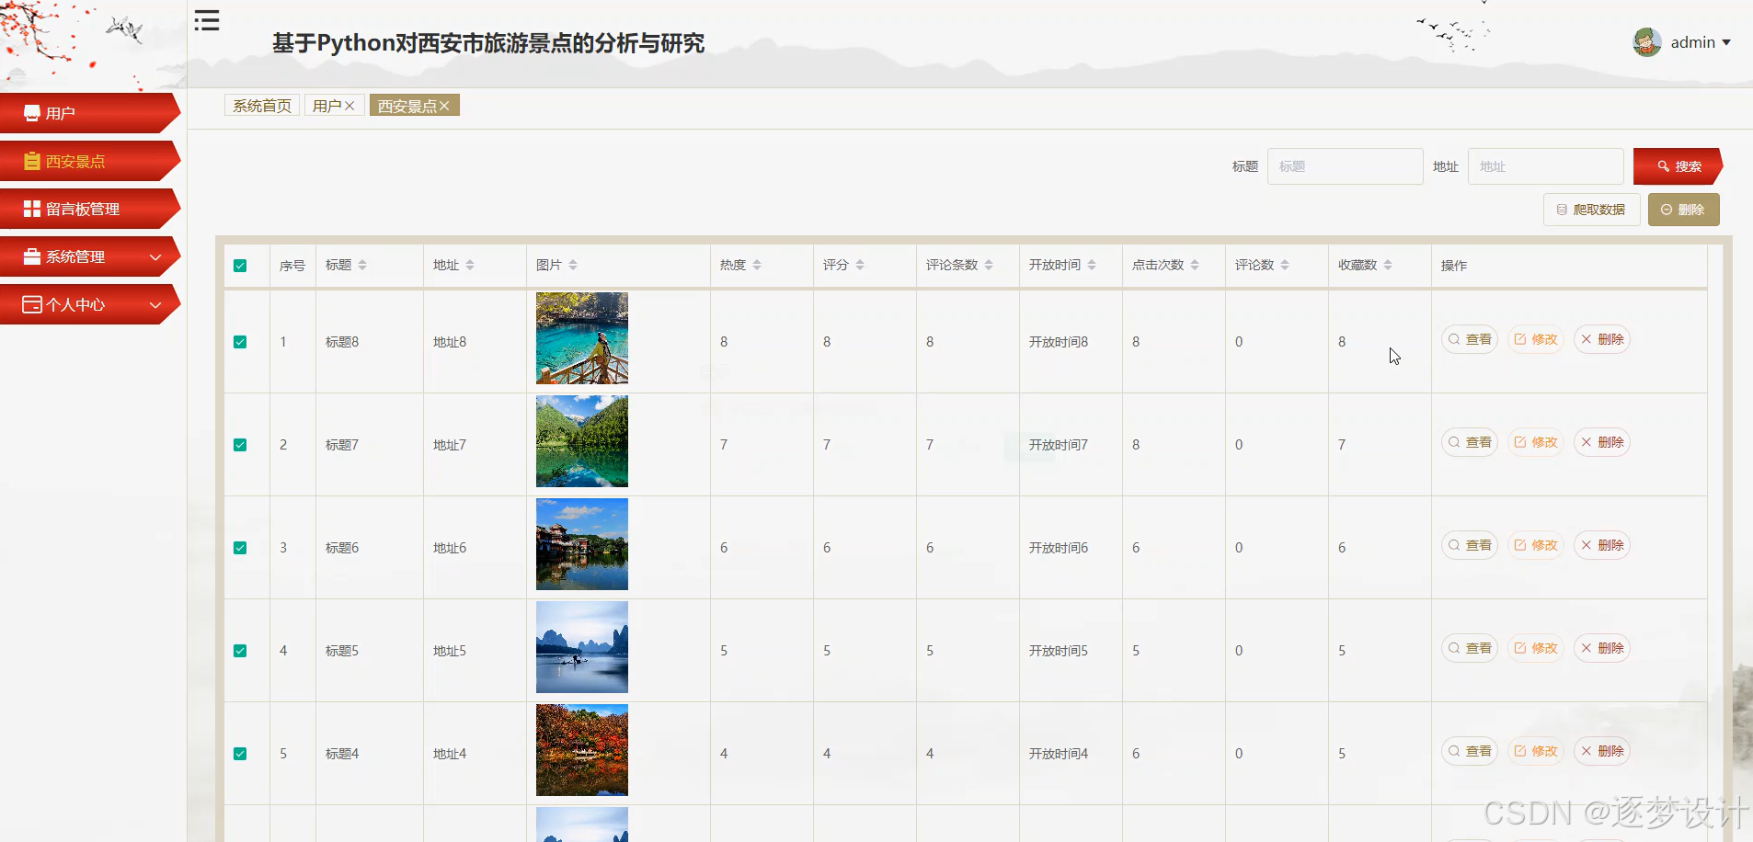View details of row 标题5 with 查看

click(1470, 648)
